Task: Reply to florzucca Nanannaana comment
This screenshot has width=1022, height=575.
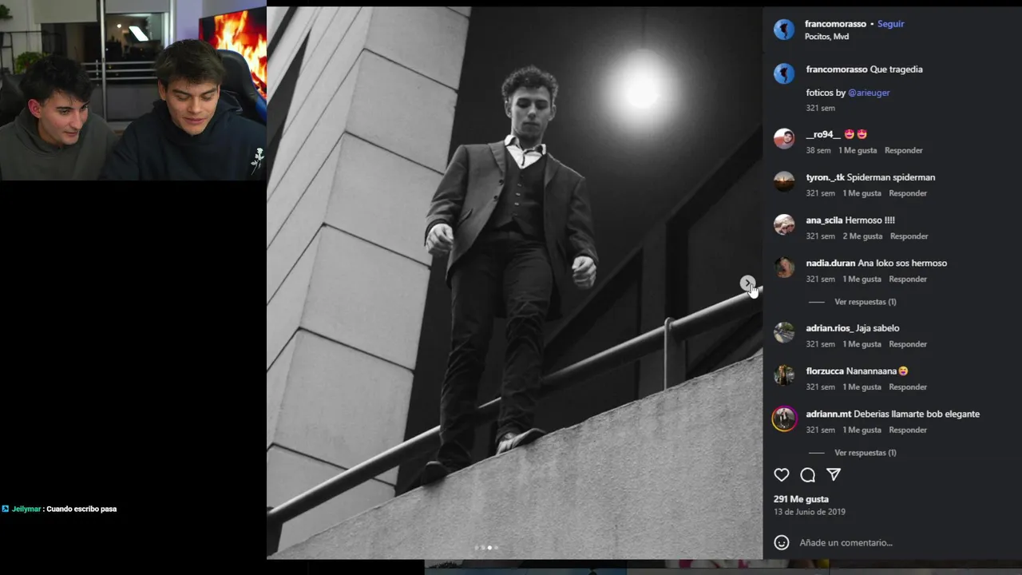Action: click(x=908, y=387)
